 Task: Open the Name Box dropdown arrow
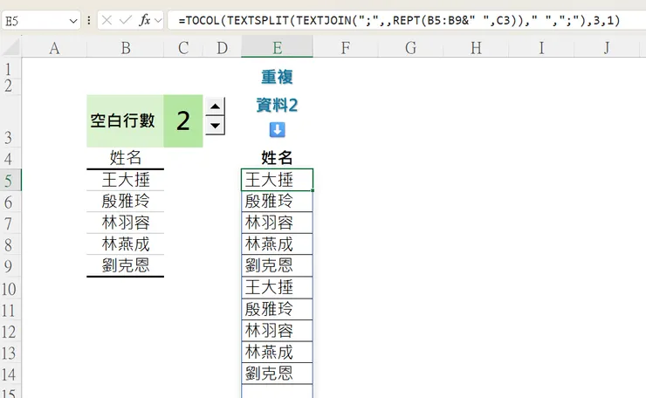coord(73,20)
